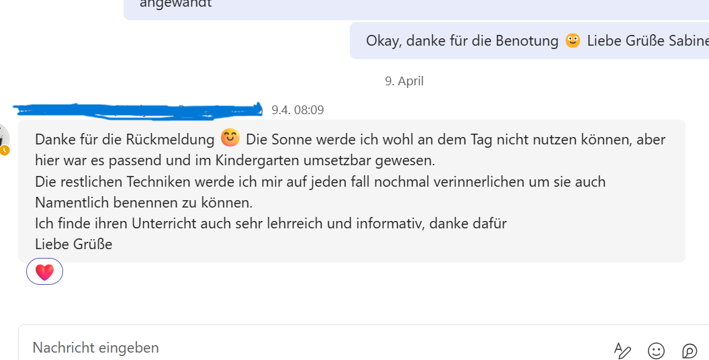
Task: Select the Okay, danke für die Benotung message
Action: (x=462, y=41)
